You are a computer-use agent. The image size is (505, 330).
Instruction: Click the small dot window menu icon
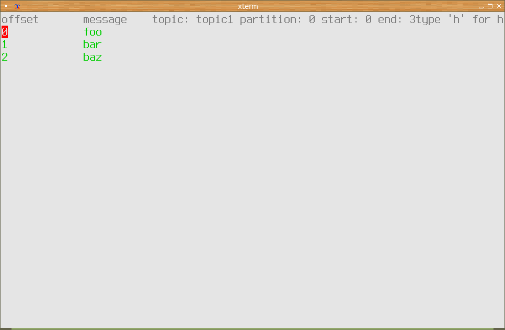tap(6, 6)
